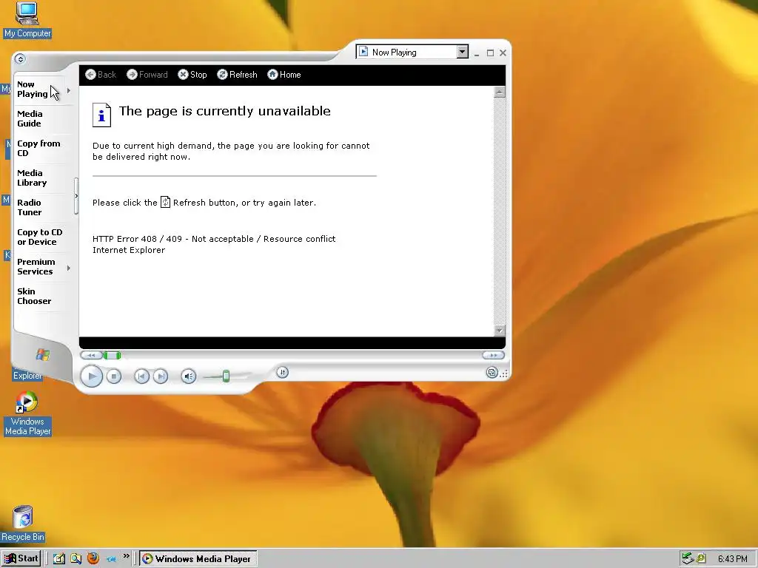Image resolution: width=758 pixels, height=568 pixels.
Task: Collapse the taskbar panel handle
Action: [x=76, y=196]
